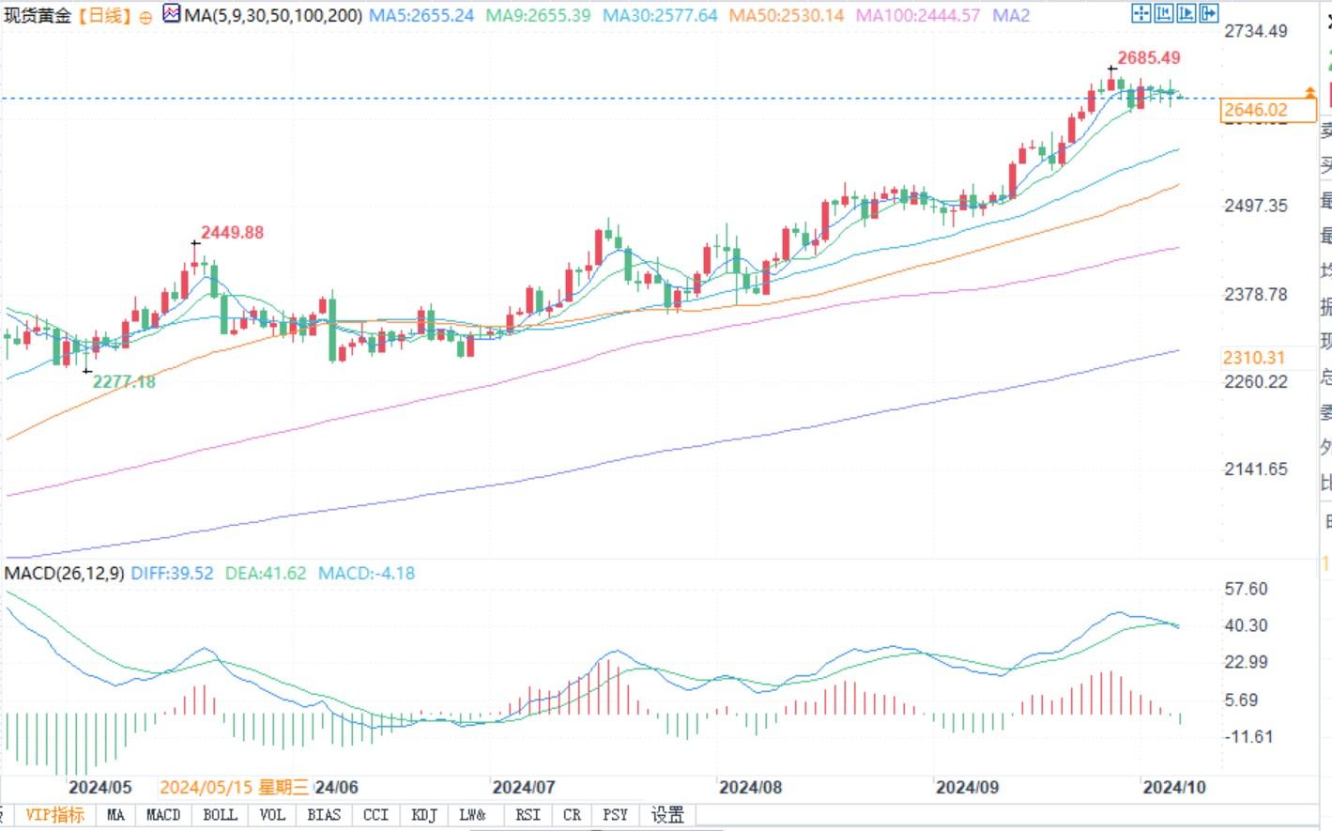Image resolution: width=1332 pixels, height=831 pixels.
Task: Click the orange up-arrow price alert marker
Action: point(1309,92)
